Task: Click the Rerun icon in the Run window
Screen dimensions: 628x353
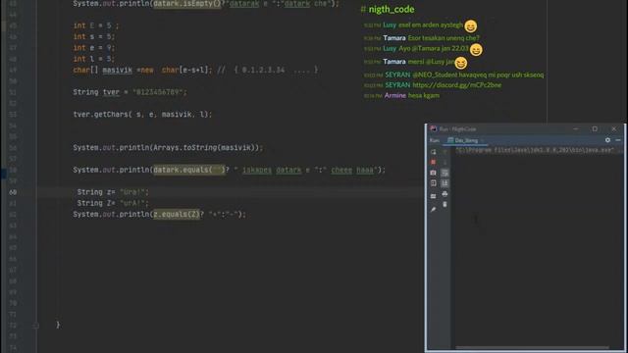Action: [x=433, y=152]
